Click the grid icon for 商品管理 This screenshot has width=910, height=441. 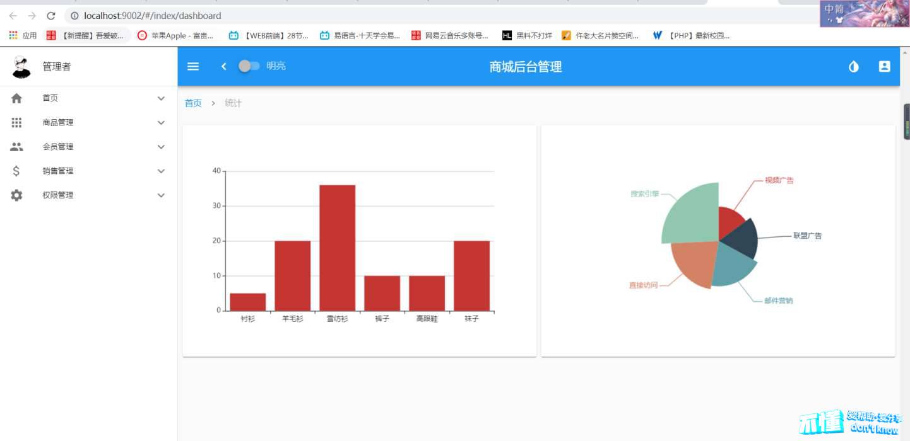tap(16, 122)
